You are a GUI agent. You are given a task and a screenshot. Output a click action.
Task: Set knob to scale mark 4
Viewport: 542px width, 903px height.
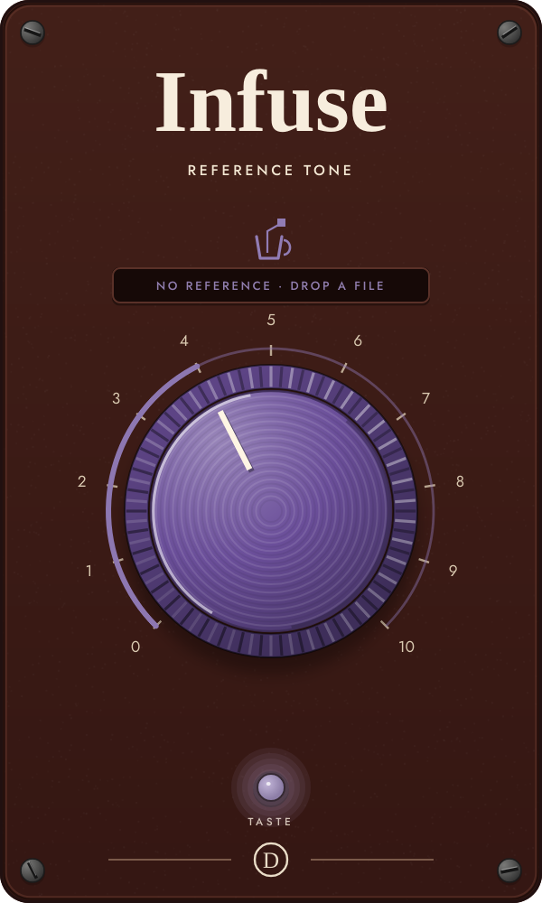(184, 341)
